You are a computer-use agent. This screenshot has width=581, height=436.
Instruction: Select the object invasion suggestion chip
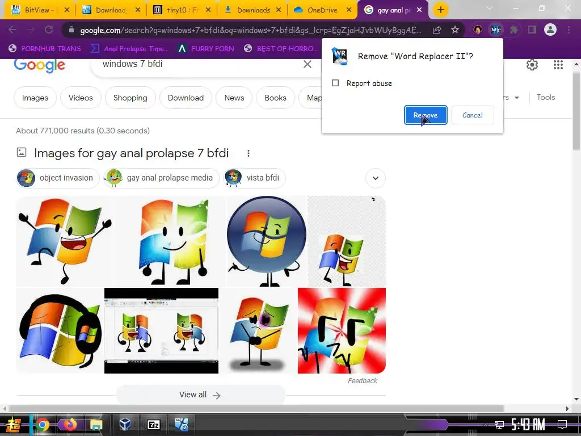pyautogui.click(x=58, y=178)
